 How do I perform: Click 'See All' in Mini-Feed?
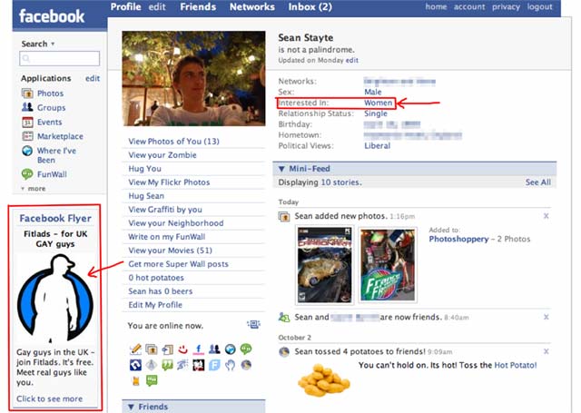[x=538, y=182]
